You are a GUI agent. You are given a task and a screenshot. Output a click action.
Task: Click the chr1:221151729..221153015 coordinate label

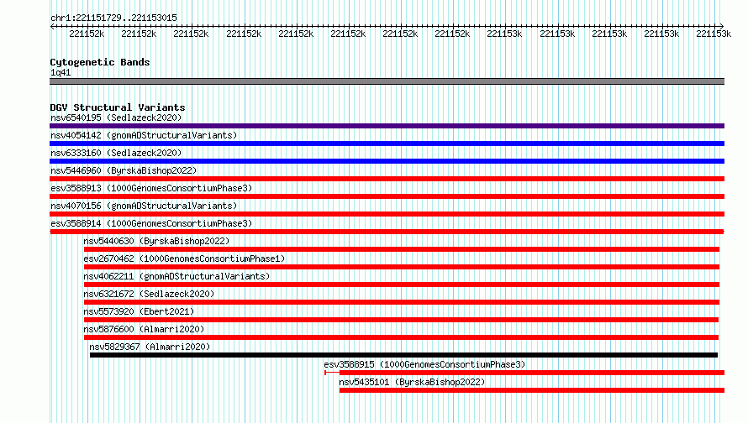tap(113, 18)
